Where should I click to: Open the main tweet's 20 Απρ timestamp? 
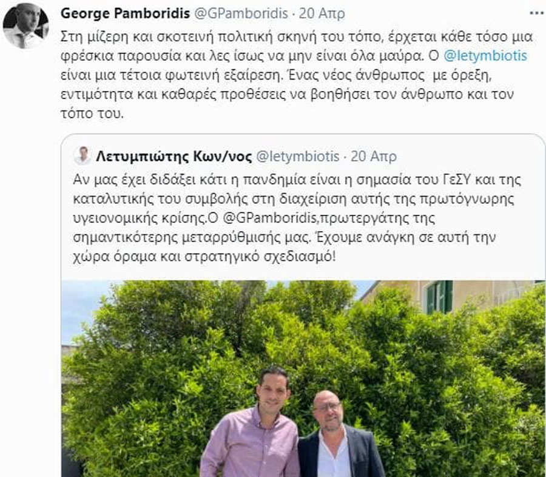click(322, 13)
